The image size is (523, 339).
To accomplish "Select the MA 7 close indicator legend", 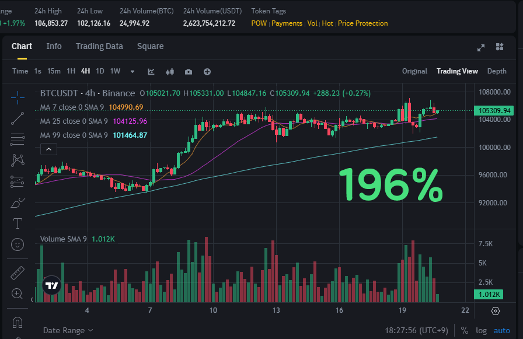I will (72, 107).
